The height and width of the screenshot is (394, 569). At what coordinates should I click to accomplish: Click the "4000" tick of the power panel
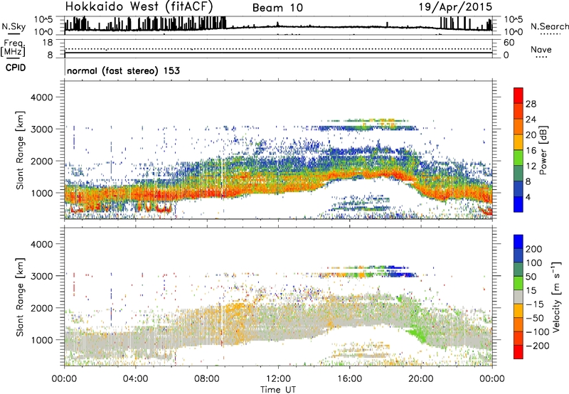pyautogui.click(x=41, y=97)
